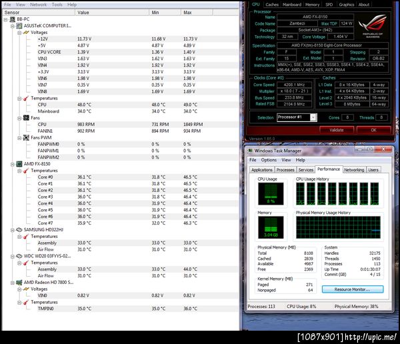Click the Value column header
The image size is (400, 344).
[112, 13]
